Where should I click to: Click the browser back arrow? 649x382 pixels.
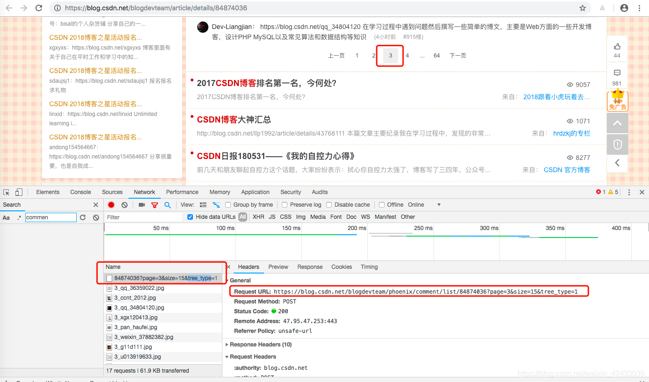[9, 8]
